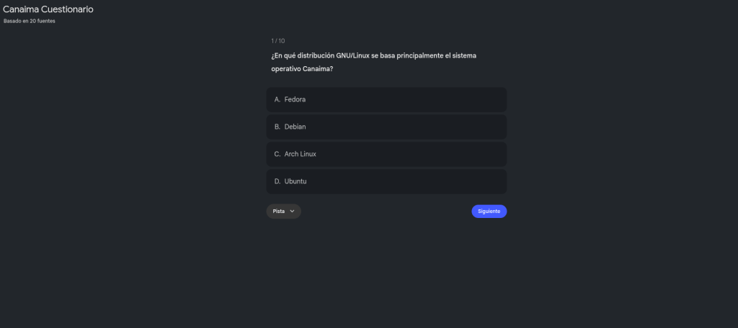Image resolution: width=738 pixels, height=328 pixels.
Task: Click the chevron arrow beside Pista
Action: [x=292, y=211]
